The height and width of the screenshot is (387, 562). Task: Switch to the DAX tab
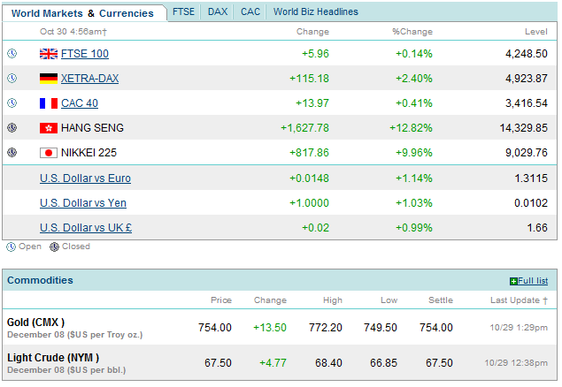click(217, 11)
